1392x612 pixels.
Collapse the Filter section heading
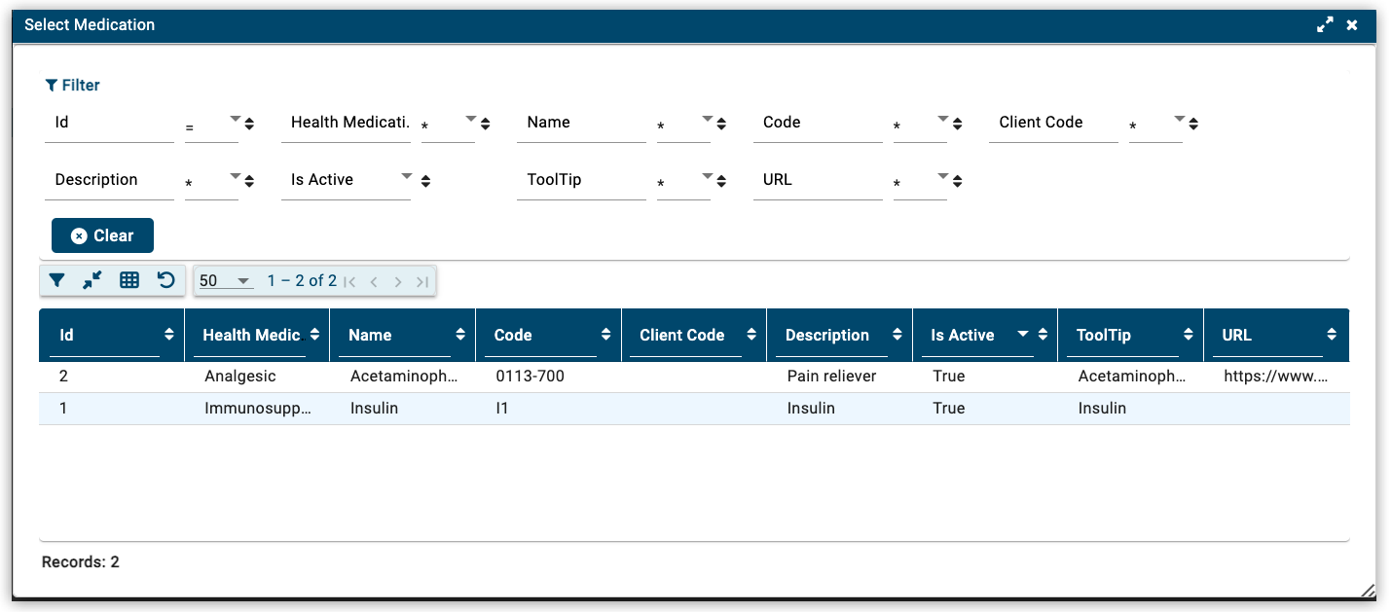click(x=73, y=86)
